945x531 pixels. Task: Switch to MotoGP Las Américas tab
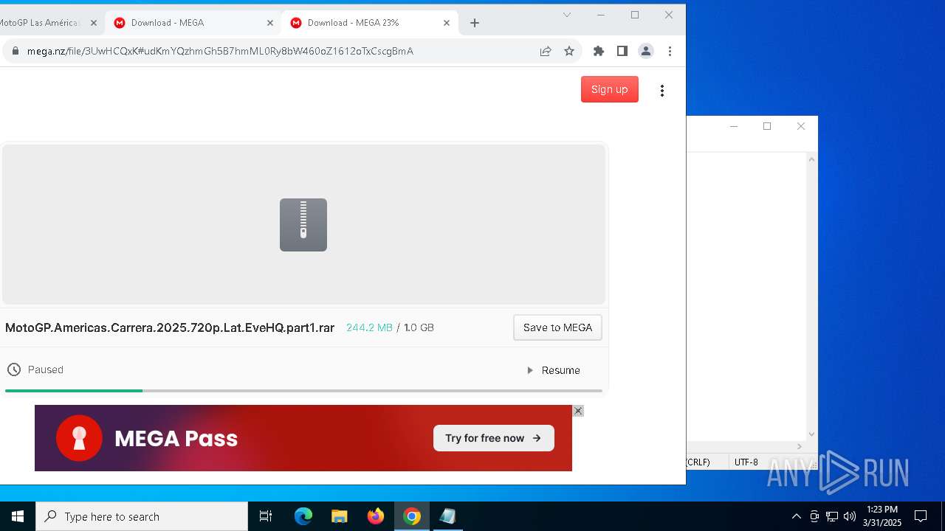click(x=44, y=23)
